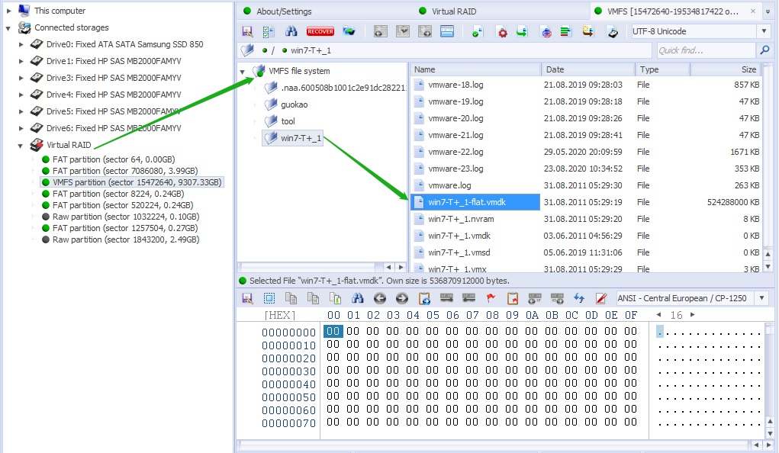Screen dimensions: 779x453
Task: Open the UTF-8 Unicode encoding dropdown
Action: [764, 31]
